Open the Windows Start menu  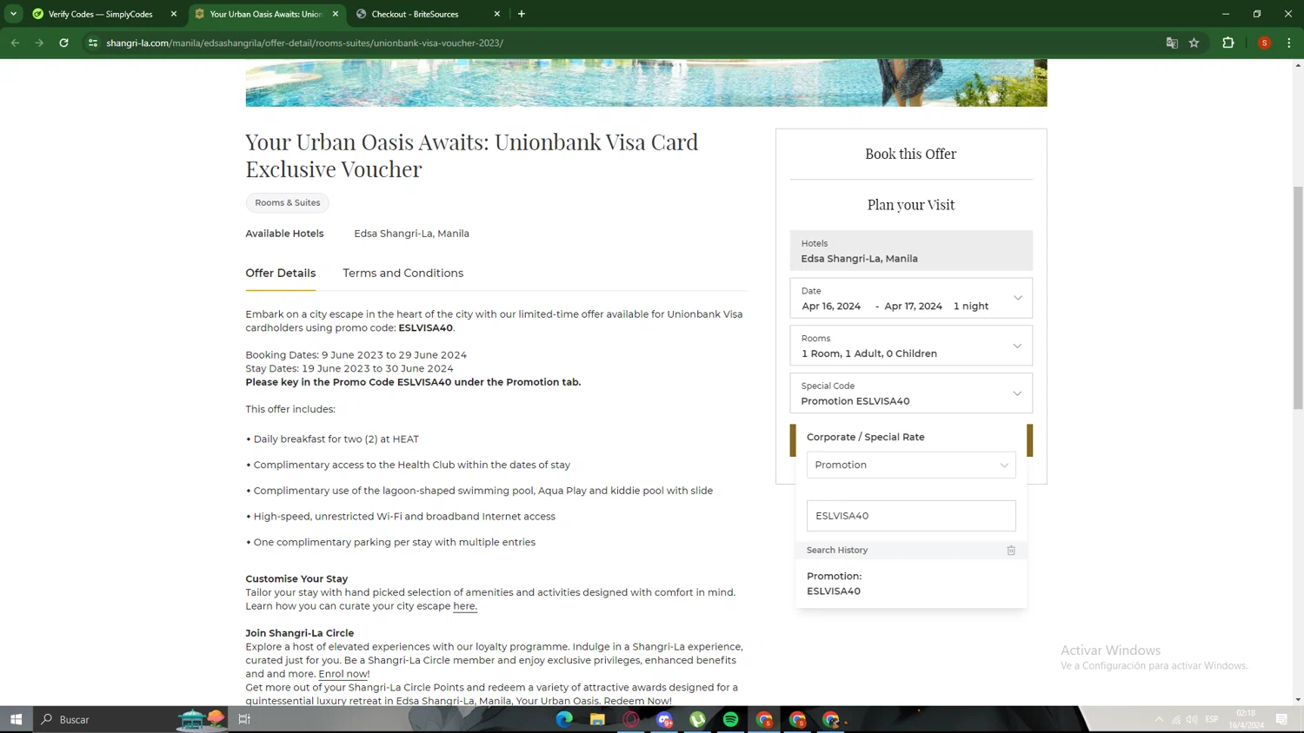(16, 719)
